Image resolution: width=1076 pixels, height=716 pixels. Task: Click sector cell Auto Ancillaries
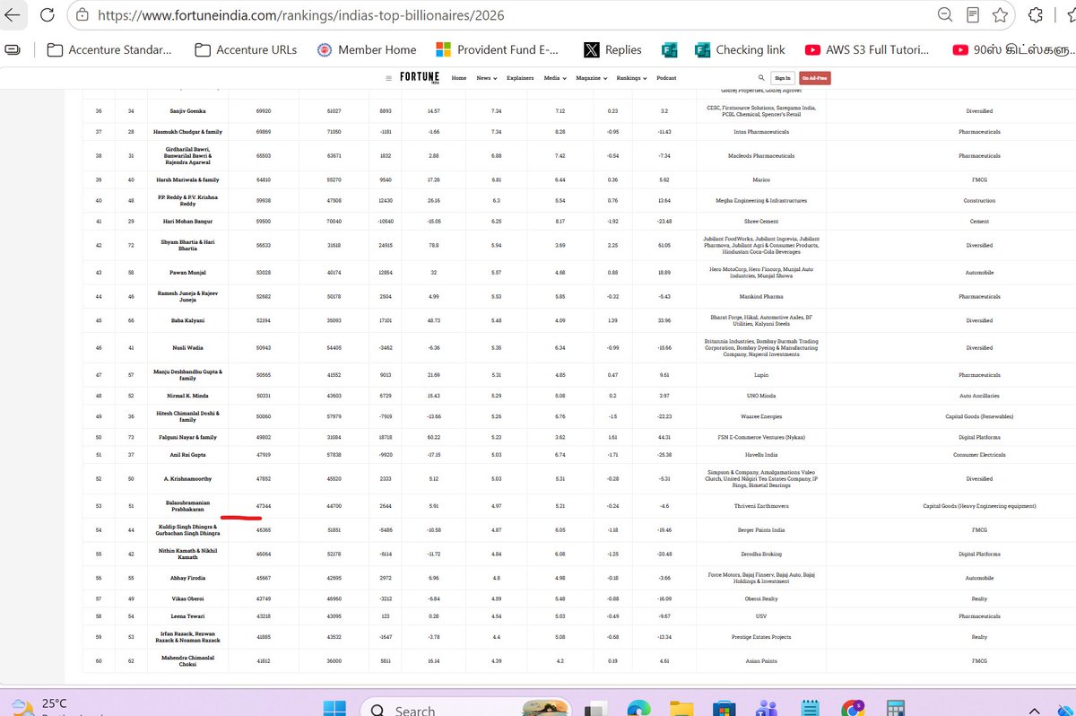[x=979, y=396]
